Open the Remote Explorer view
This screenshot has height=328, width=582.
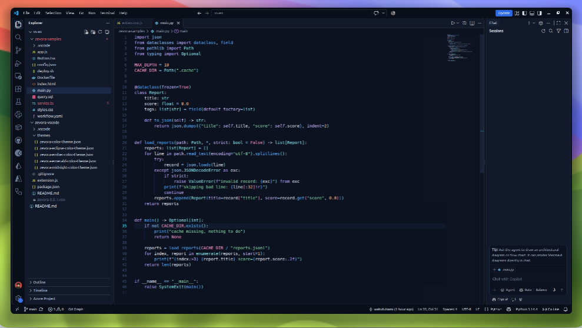(x=18, y=76)
